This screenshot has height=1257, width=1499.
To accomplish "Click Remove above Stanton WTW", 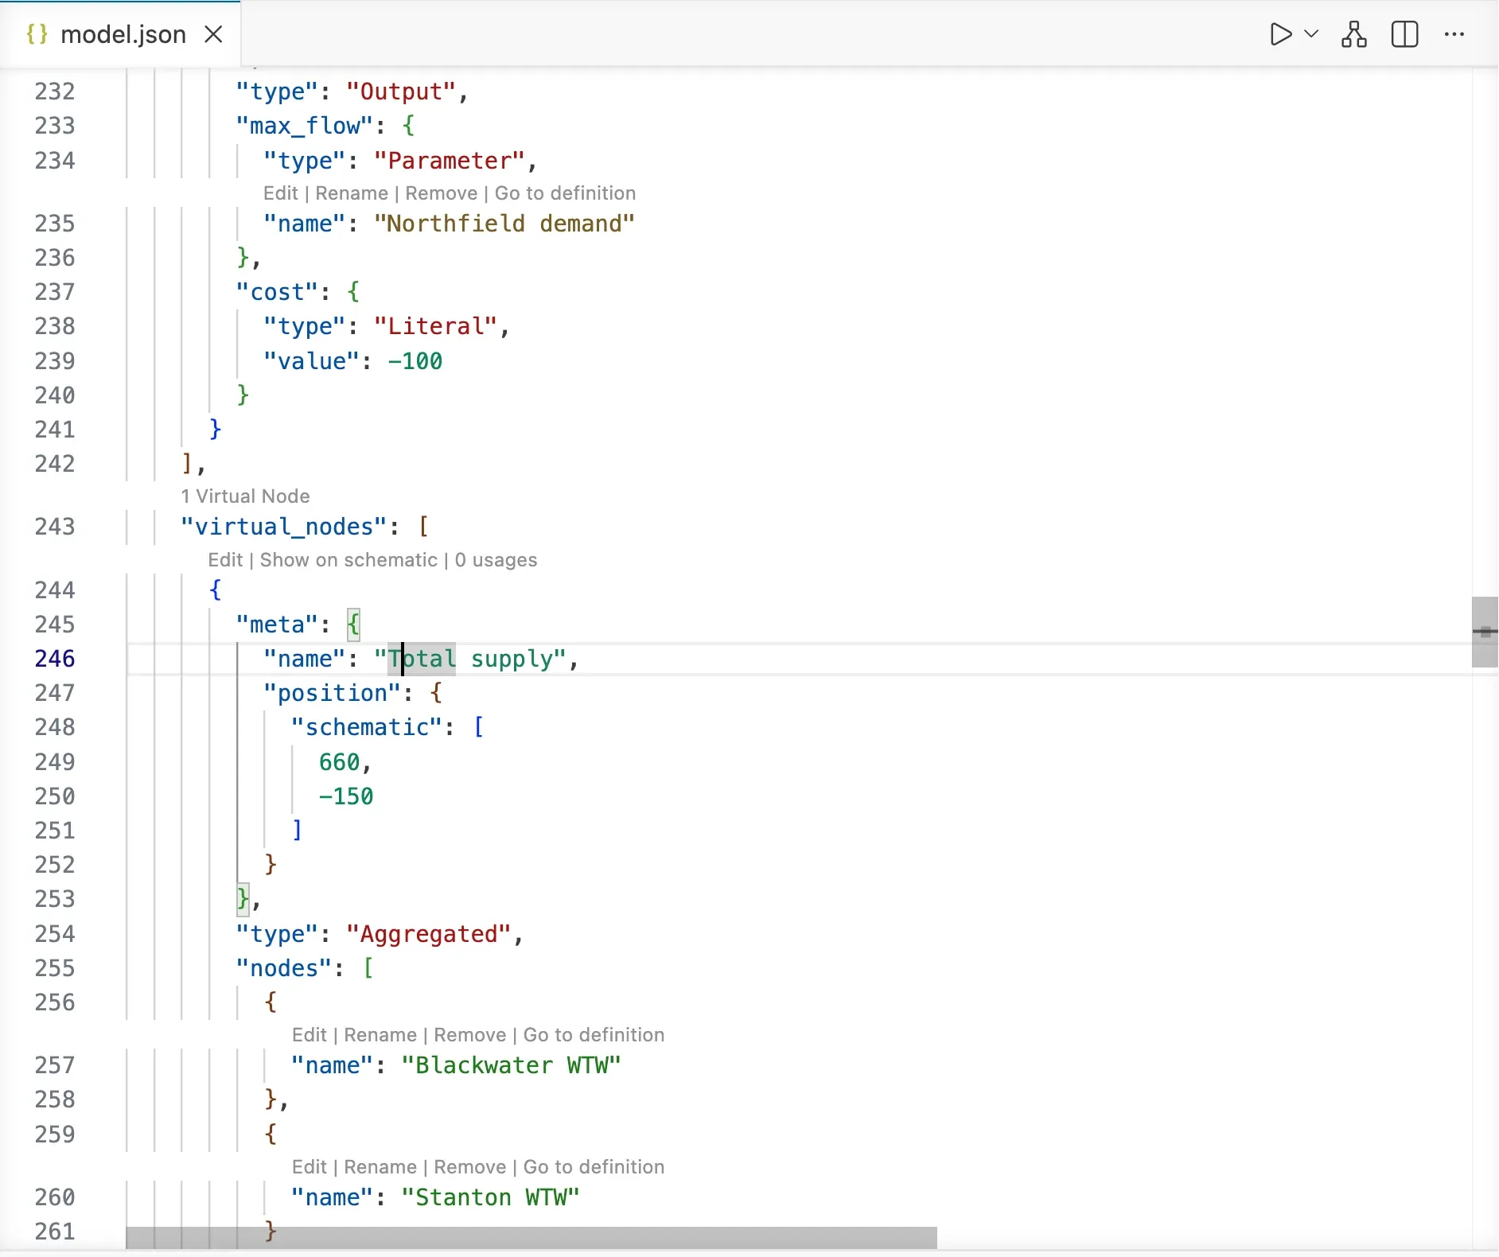I will [x=470, y=1167].
